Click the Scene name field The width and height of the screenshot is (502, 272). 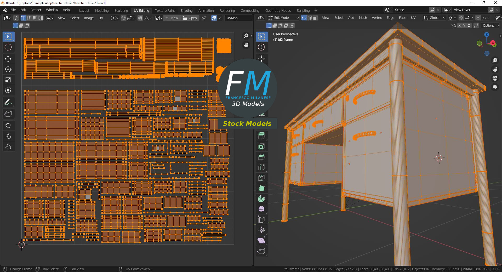[410, 10]
